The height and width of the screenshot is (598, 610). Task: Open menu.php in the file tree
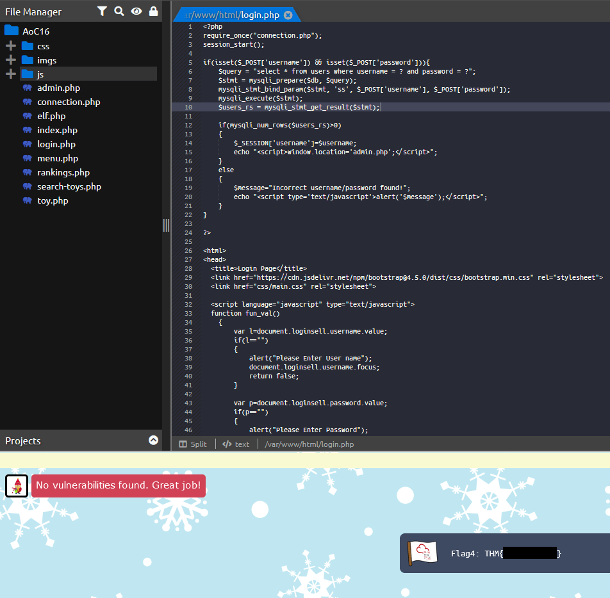[58, 159]
